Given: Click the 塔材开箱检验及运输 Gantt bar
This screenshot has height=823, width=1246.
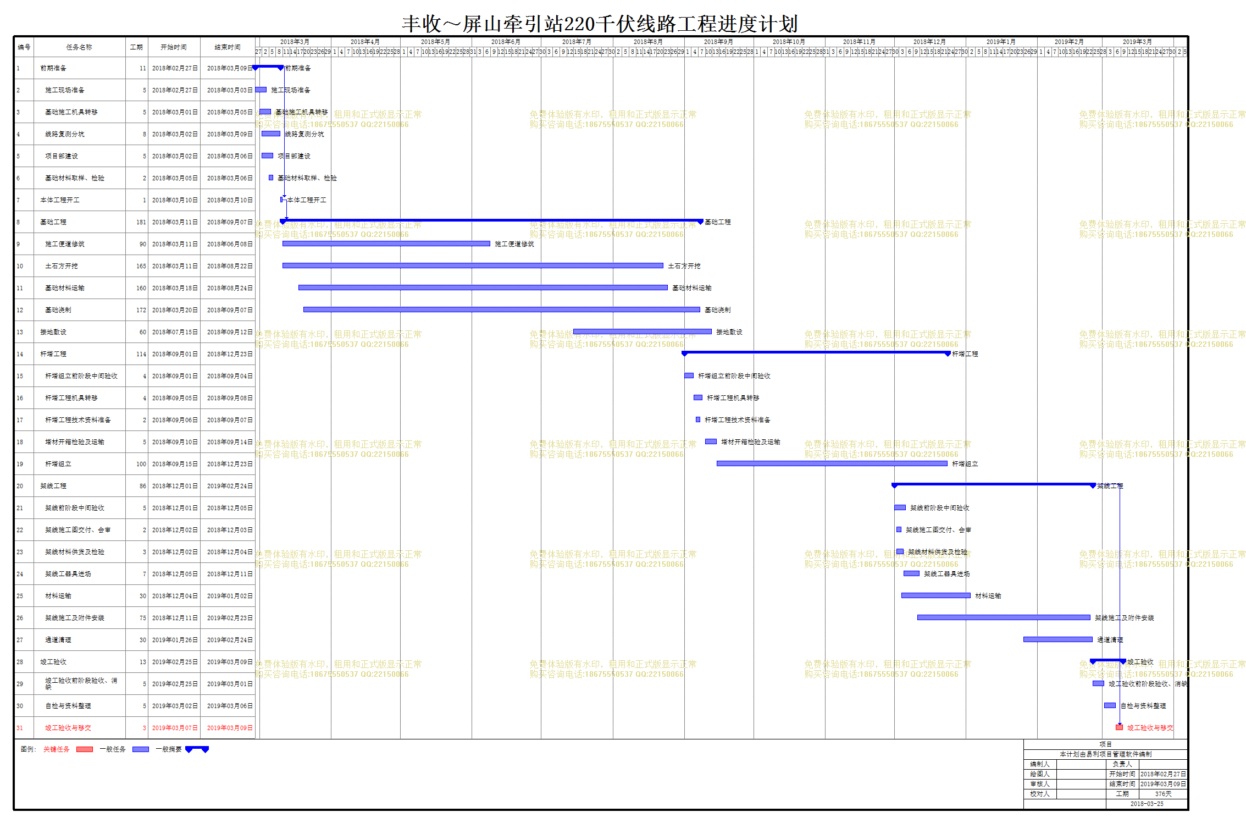Looking at the screenshot, I should 711,441.
